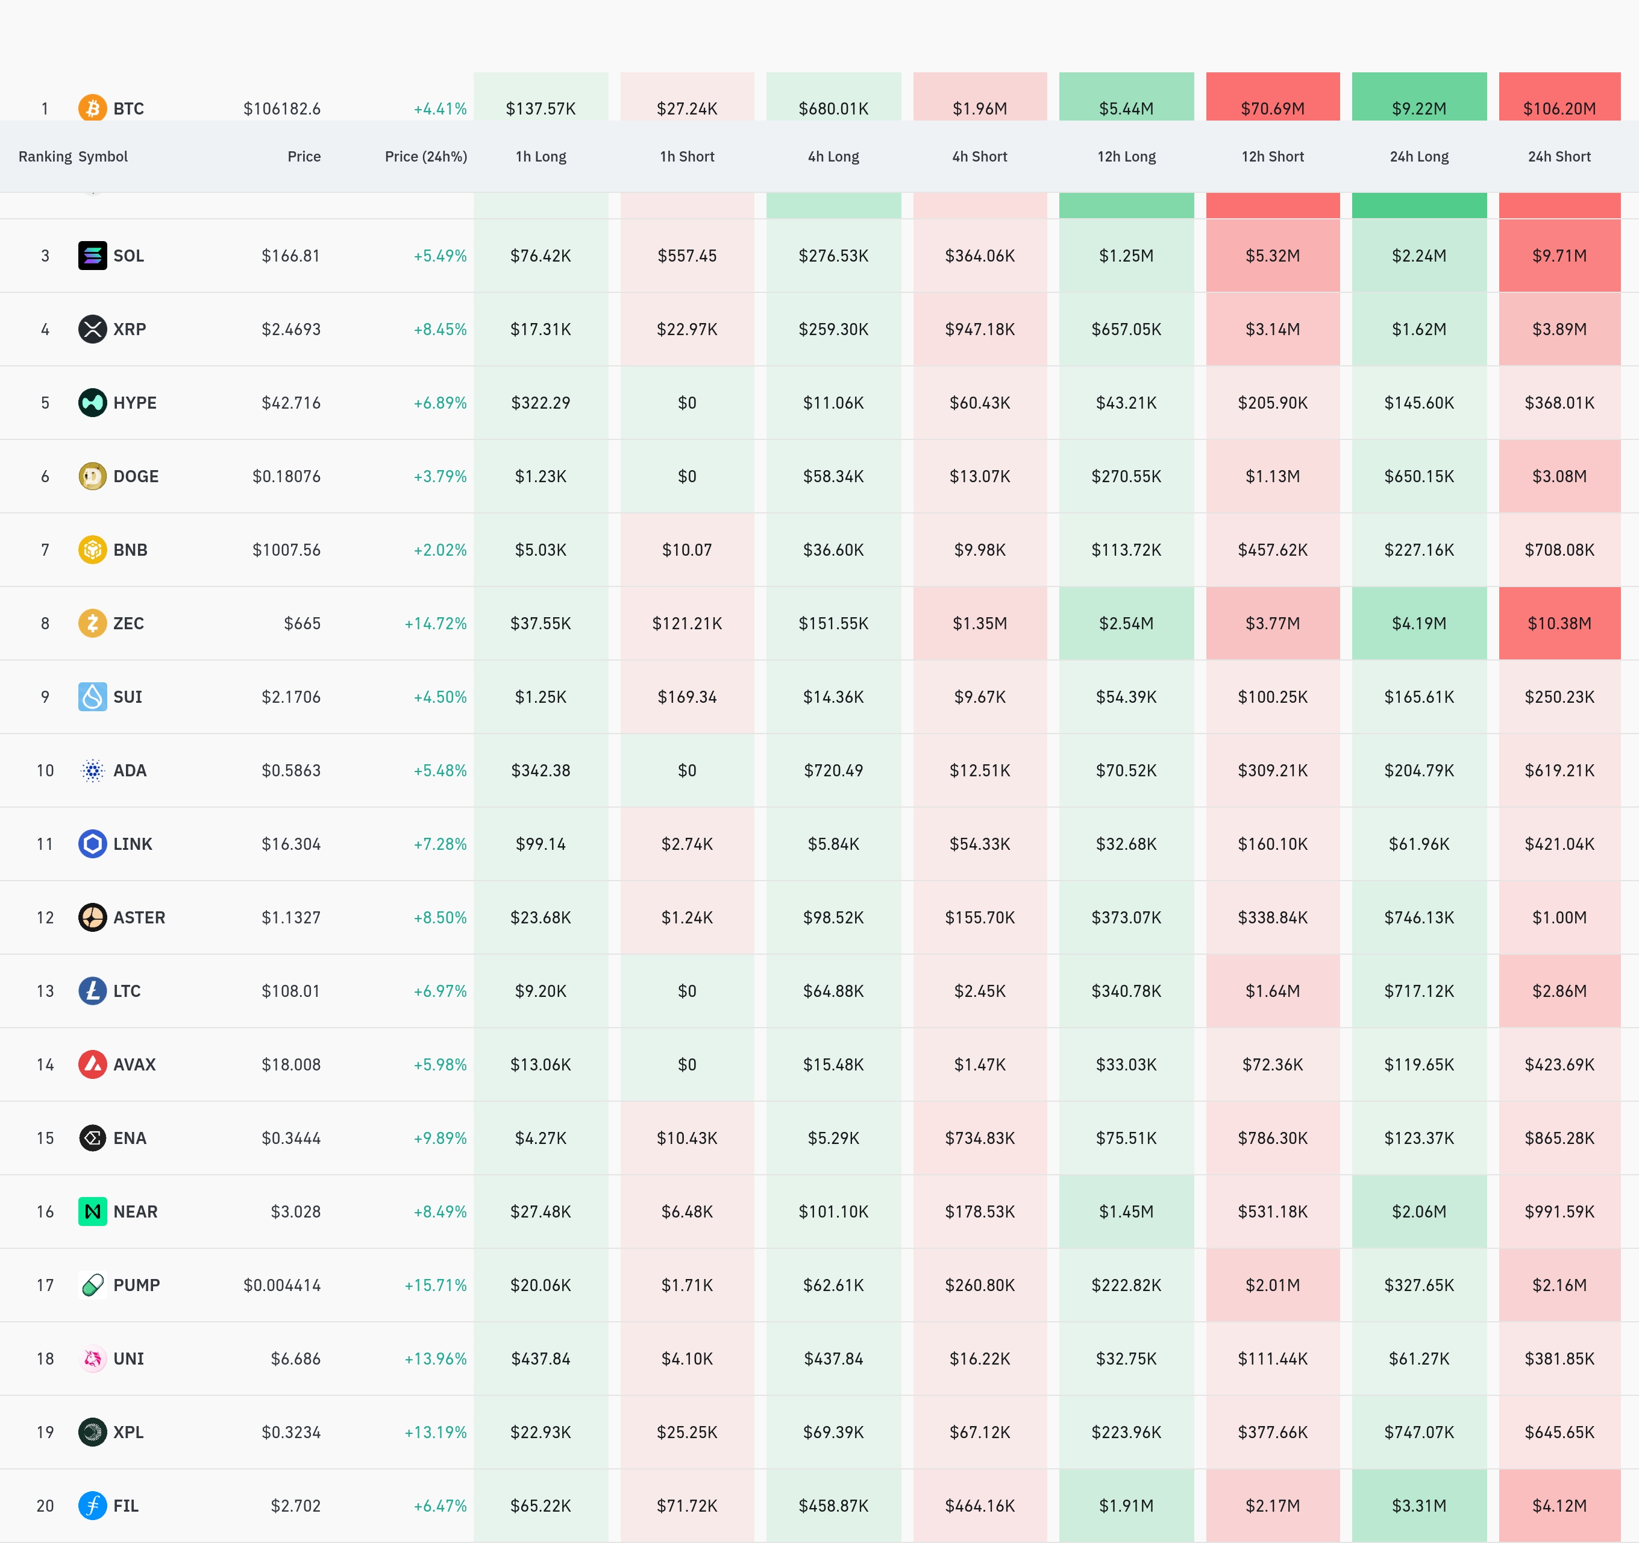Sort by 24h Short column header
This screenshot has width=1639, height=1543.
click(x=1559, y=157)
